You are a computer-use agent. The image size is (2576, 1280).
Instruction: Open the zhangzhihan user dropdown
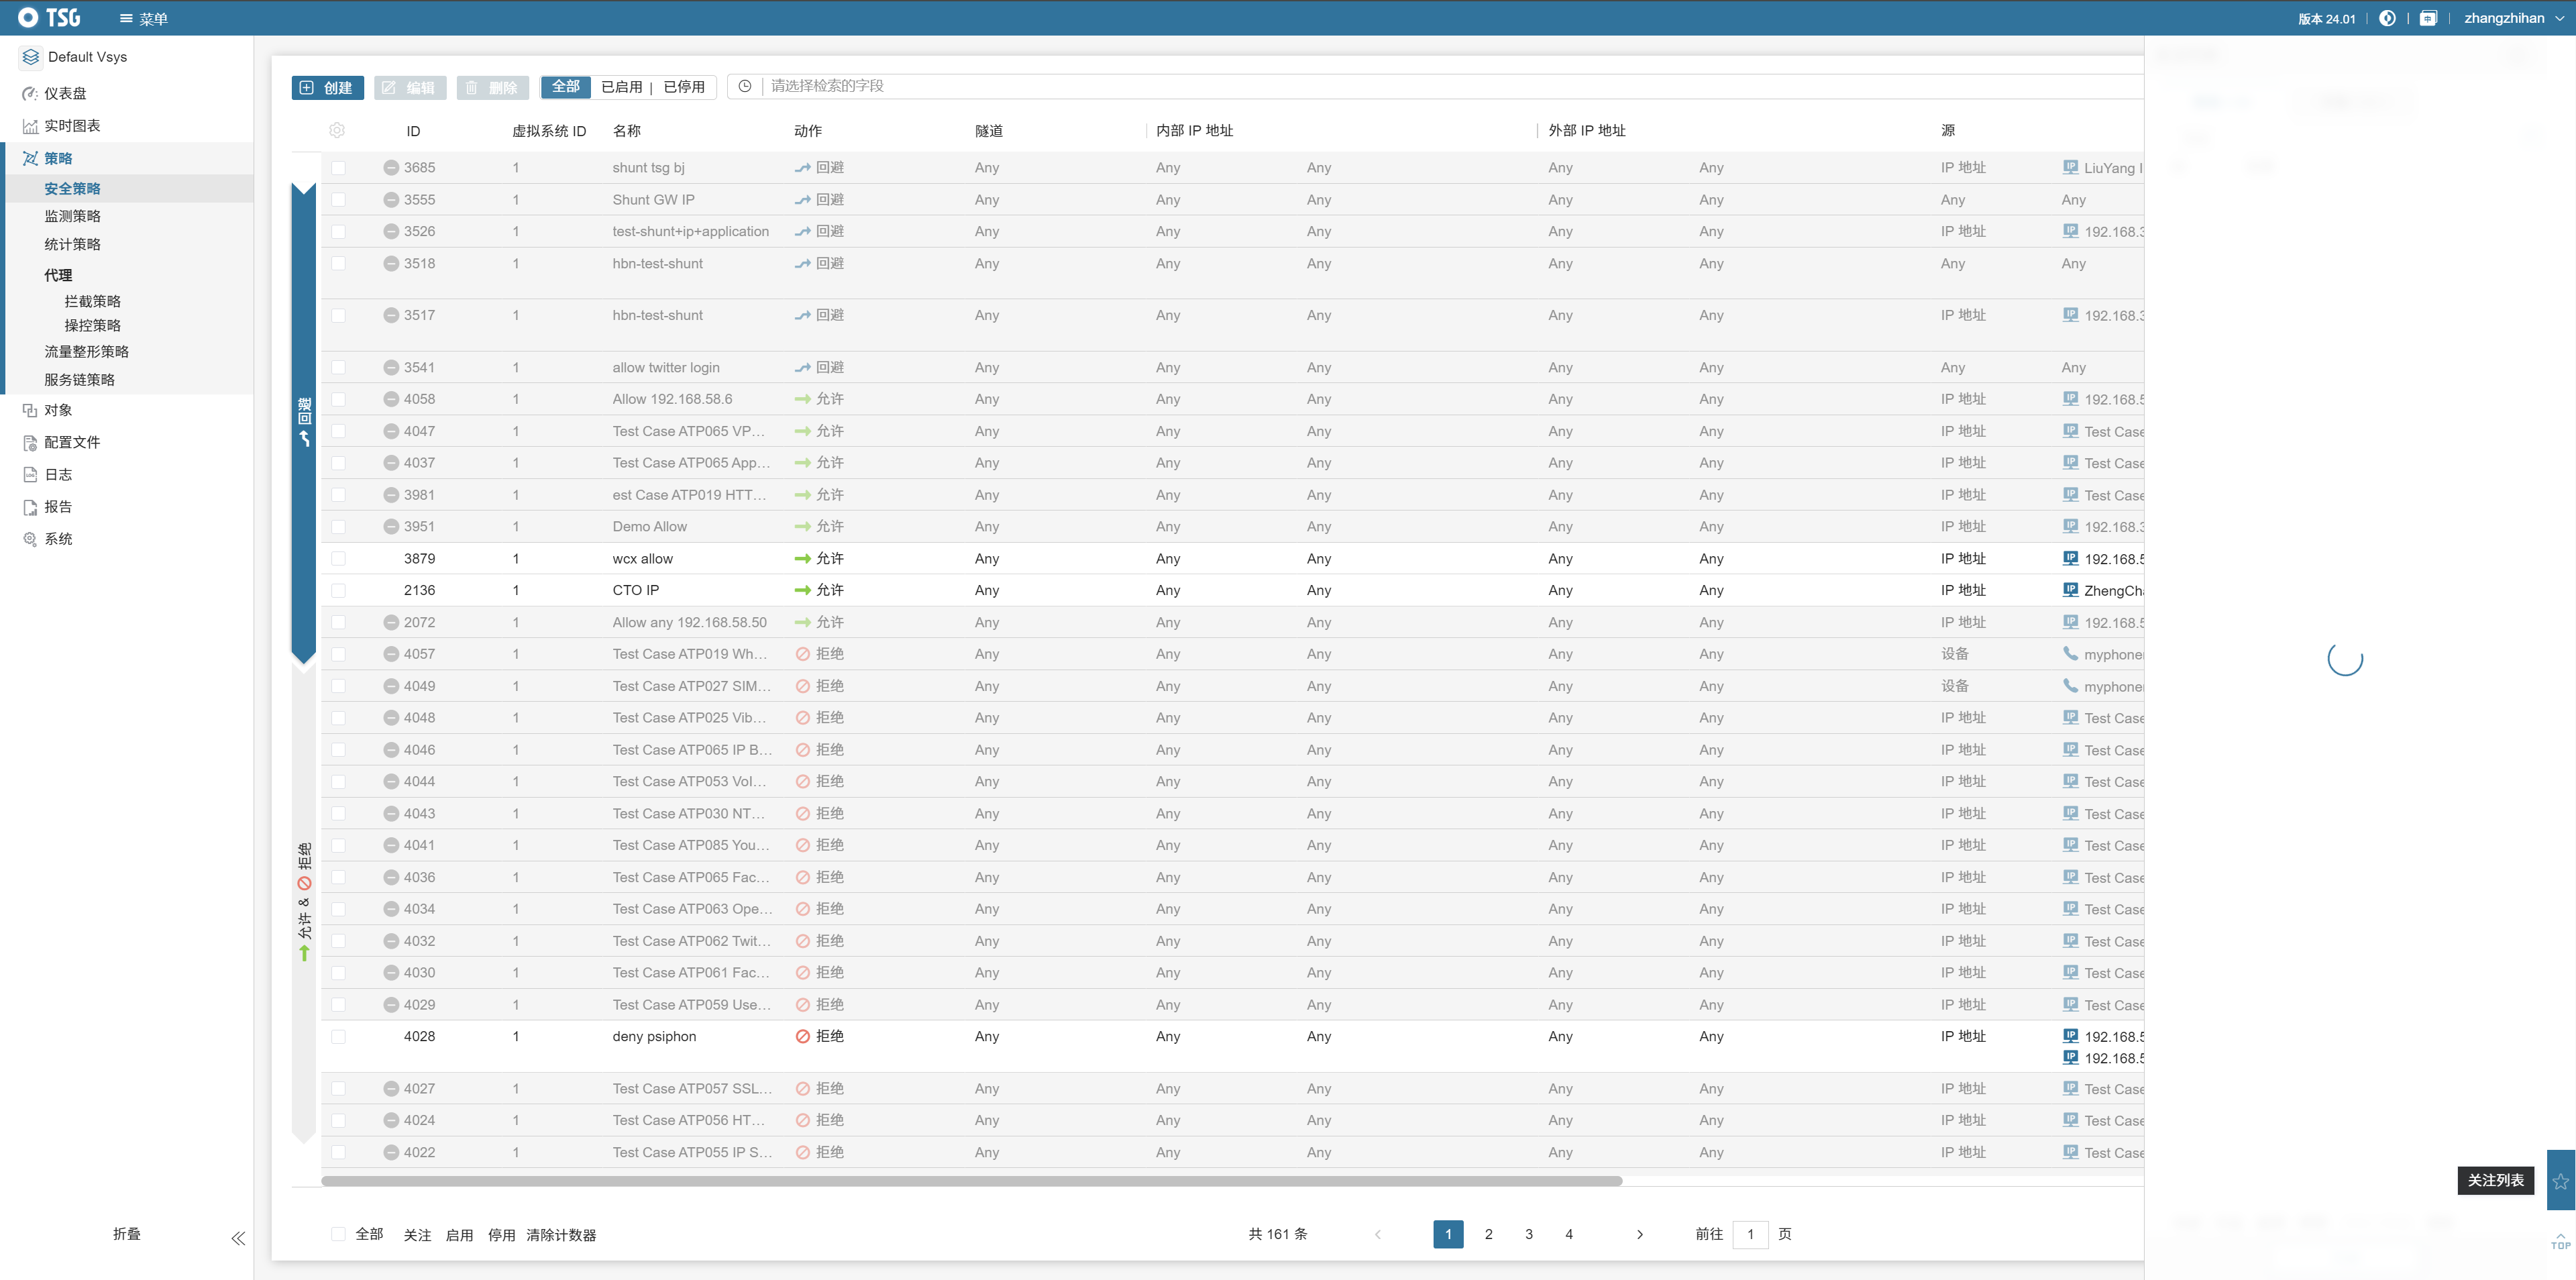tap(2512, 18)
